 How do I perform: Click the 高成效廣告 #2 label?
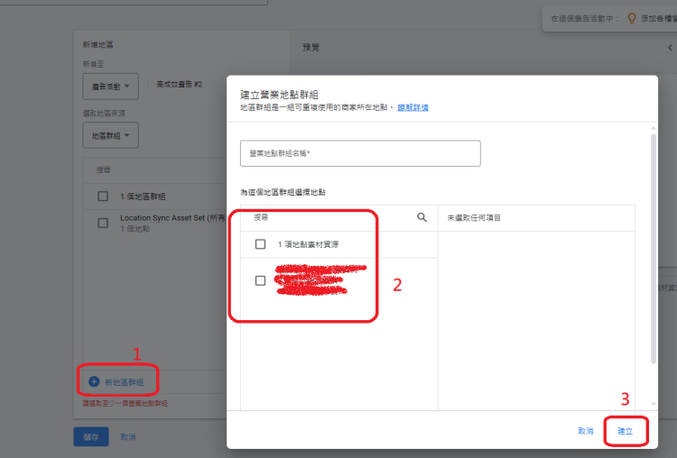pos(180,84)
